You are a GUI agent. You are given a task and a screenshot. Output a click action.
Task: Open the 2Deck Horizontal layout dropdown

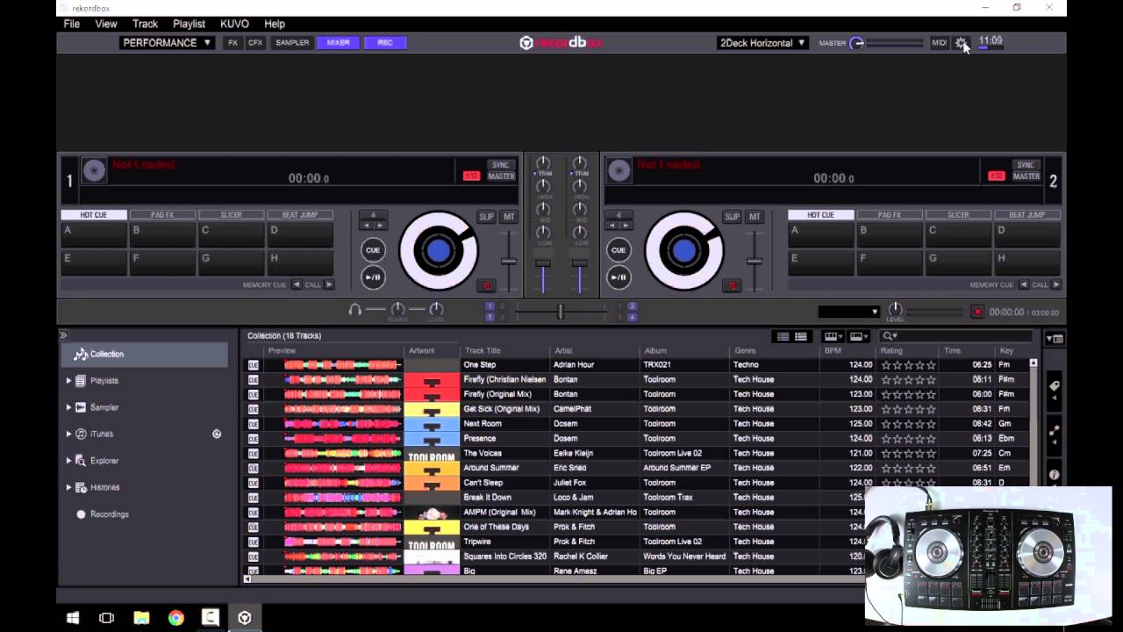point(762,42)
